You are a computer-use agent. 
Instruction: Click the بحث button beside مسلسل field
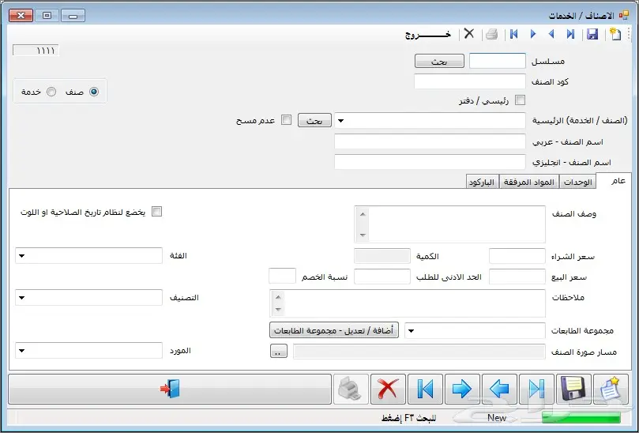click(439, 61)
